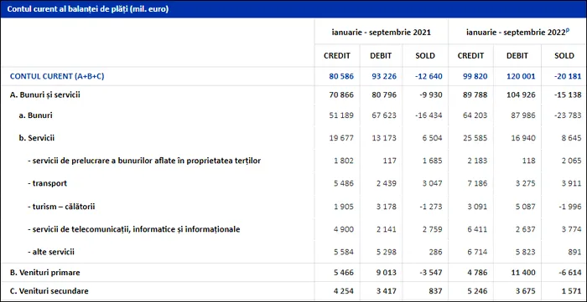Image resolution: width=587 pixels, height=302 pixels.
Task: Select the 'turism – călătorii' row label
Action: pyautogui.click(x=61, y=207)
